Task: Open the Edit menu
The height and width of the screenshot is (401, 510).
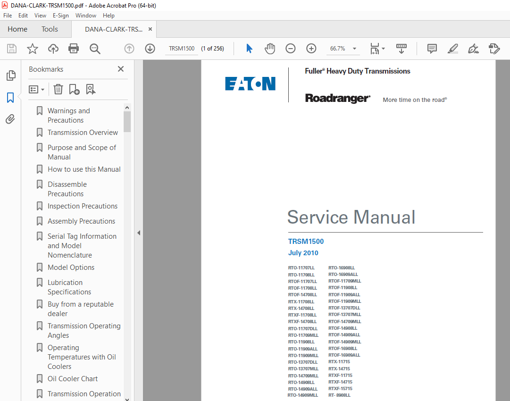Action: (23, 15)
